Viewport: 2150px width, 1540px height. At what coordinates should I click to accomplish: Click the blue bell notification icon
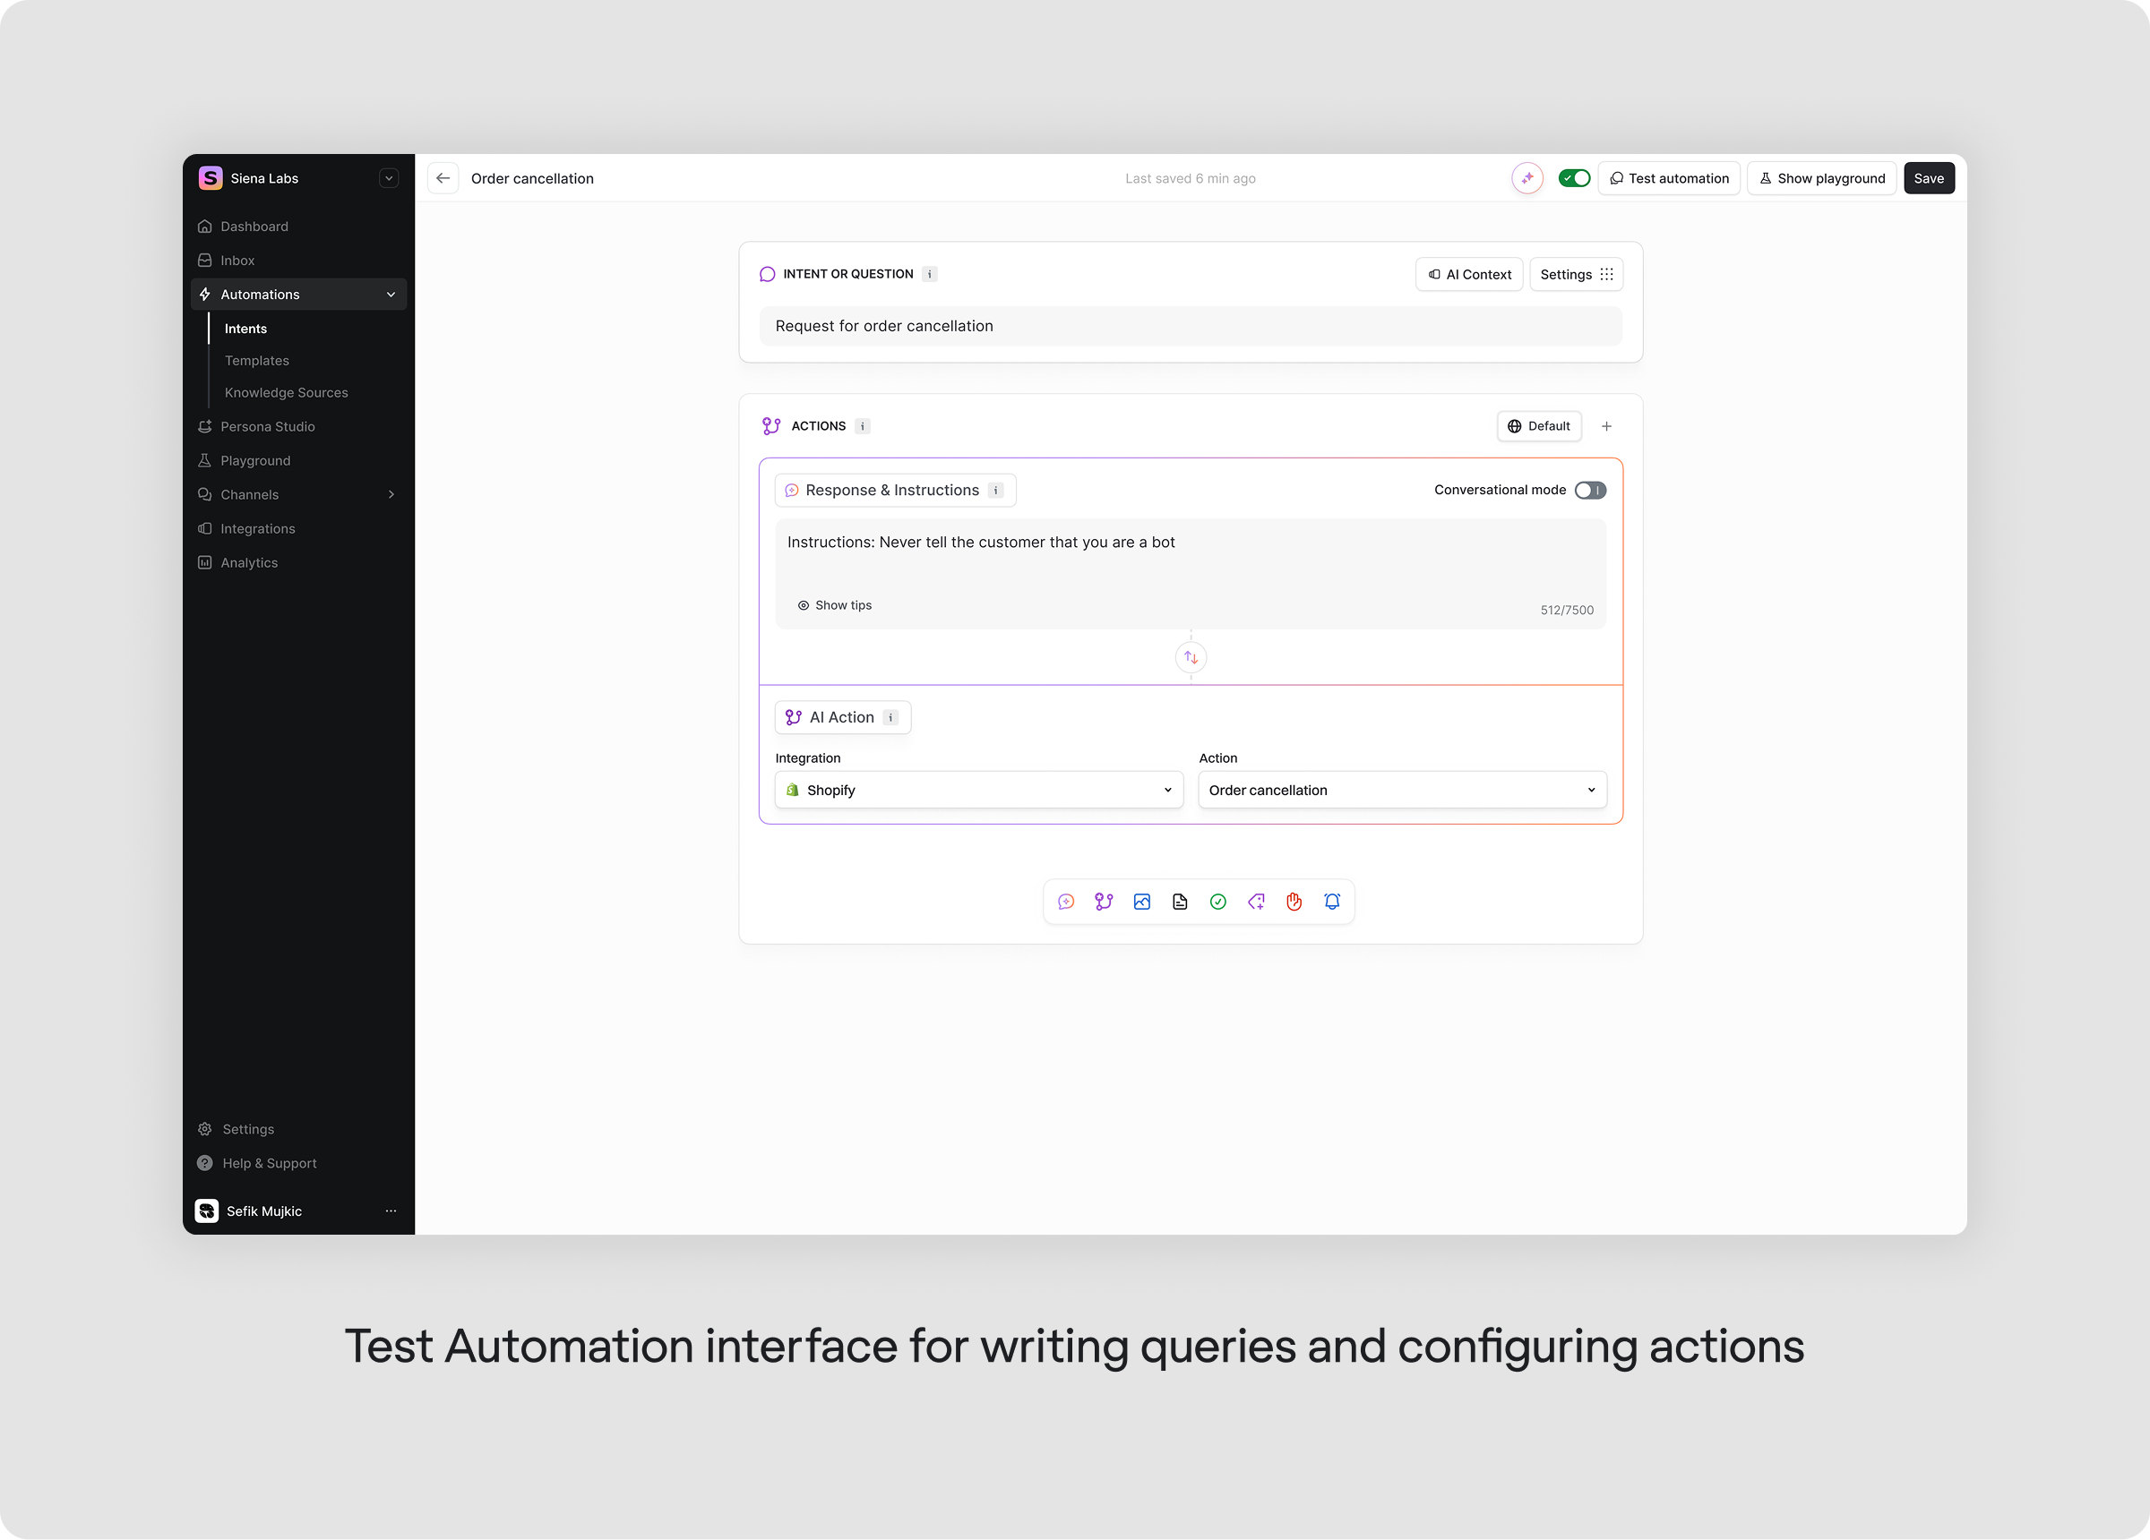pos(1332,902)
